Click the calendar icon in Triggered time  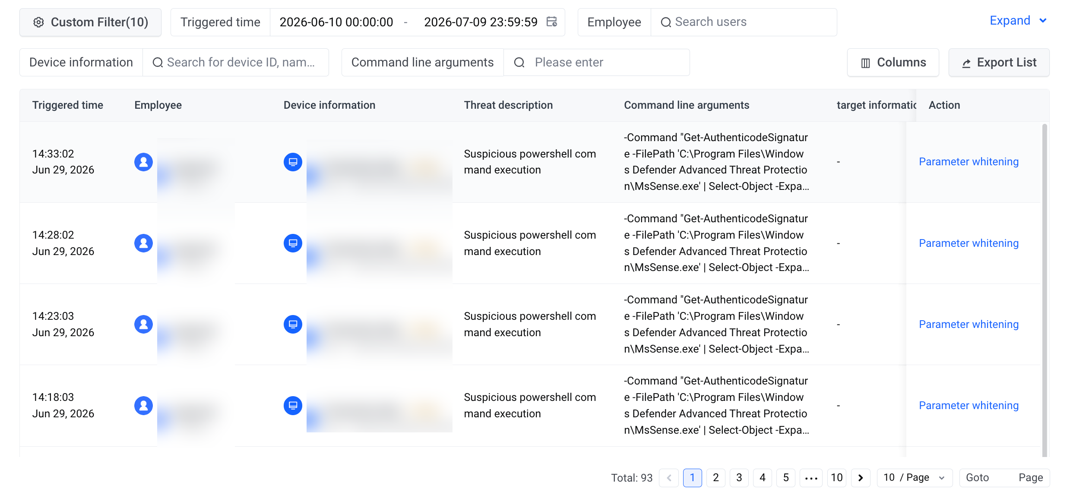pos(551,22)
